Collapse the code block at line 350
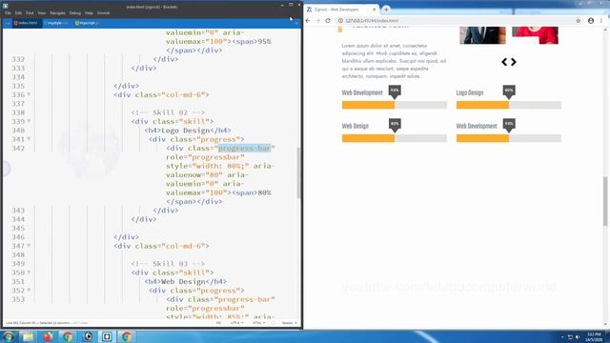 (29, 272)
